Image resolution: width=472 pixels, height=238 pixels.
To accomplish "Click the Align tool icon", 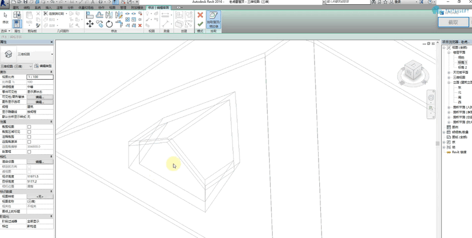I will [90, 15].
